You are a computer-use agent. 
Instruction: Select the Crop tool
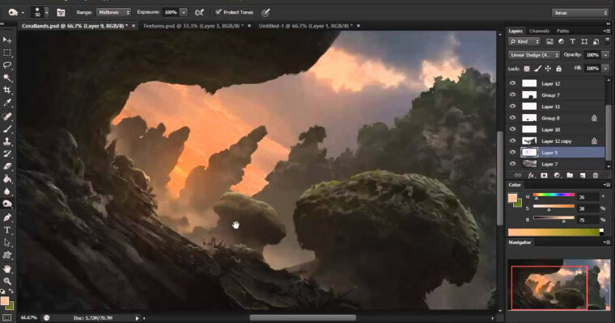tap(7, 90)
